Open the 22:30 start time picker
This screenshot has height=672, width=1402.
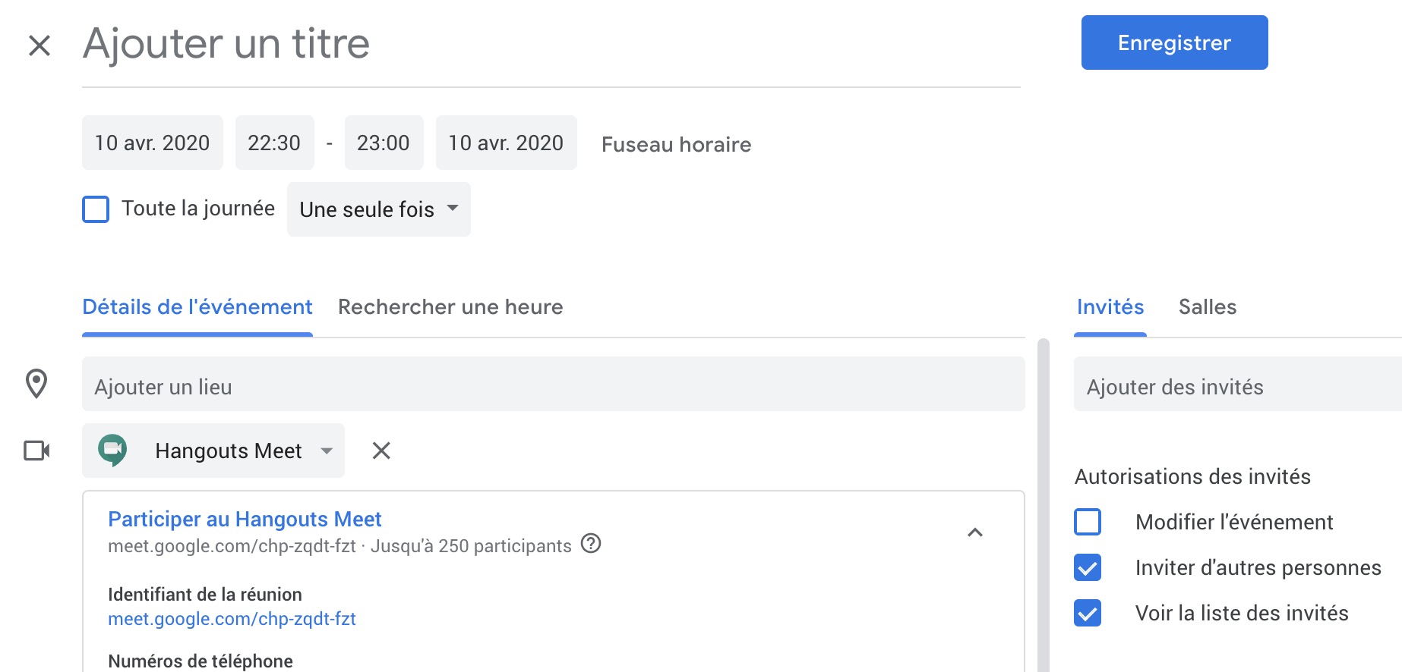[274, 143]
